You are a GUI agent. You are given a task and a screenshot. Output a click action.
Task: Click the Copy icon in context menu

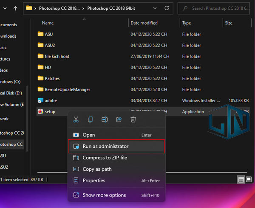click(x=90, y=120)
